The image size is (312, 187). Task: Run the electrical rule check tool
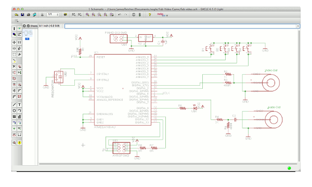[x=14, y=143]
